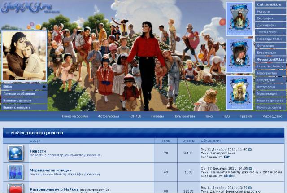Click the user profile photo on the left
This screenshot has width=287, height=193.
pyautogui.click(x=24, y=55)
